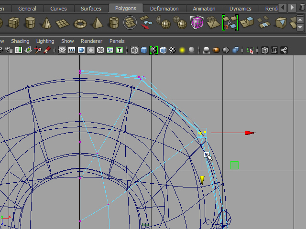Click shelf scroll up arrow
306x229 pixels.
[x=300, y=20]
